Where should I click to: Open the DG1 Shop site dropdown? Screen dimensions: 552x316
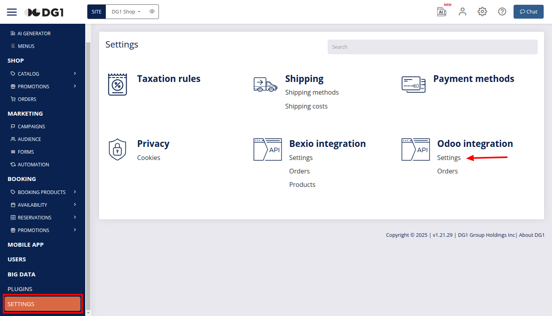126,11
